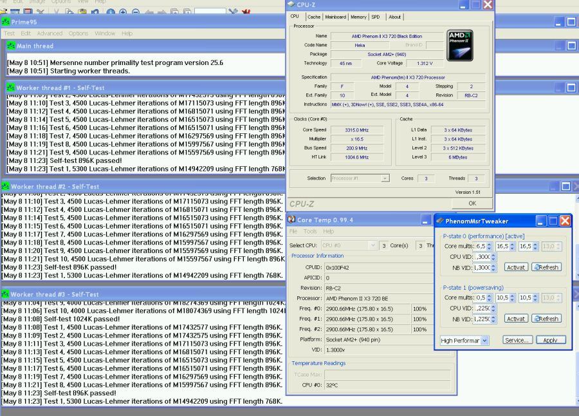579x416 pixels.
Task: Minimize the Core Temp window
Action: [425, 220]
